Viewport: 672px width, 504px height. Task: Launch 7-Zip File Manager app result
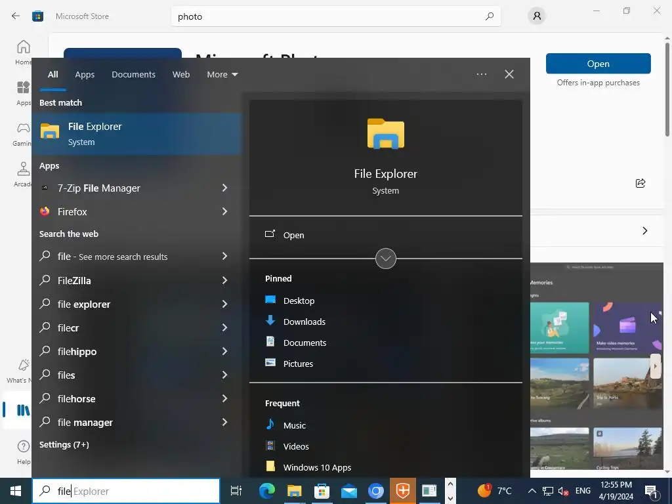(x=98, y=188)
